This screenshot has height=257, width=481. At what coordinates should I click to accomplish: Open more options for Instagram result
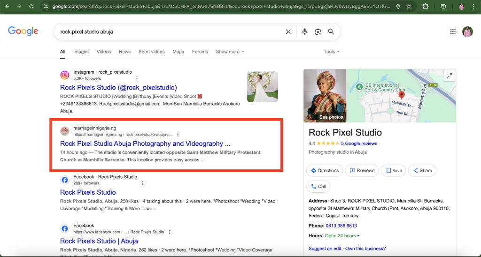137,78
